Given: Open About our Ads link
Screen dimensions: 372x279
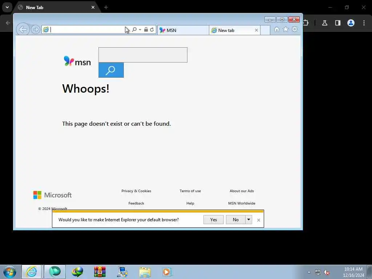Looking at the screenshot, I should [242, 191].
